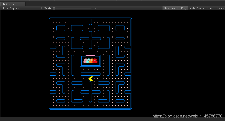
Task: Click the yellow Pac-Man character
Action: (91, 79)
